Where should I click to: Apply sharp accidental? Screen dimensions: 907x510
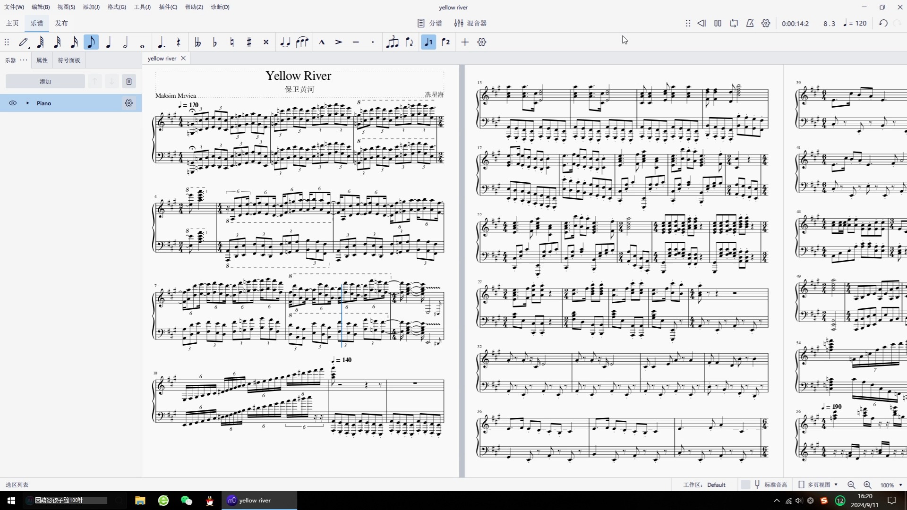(x=249, y=42)
